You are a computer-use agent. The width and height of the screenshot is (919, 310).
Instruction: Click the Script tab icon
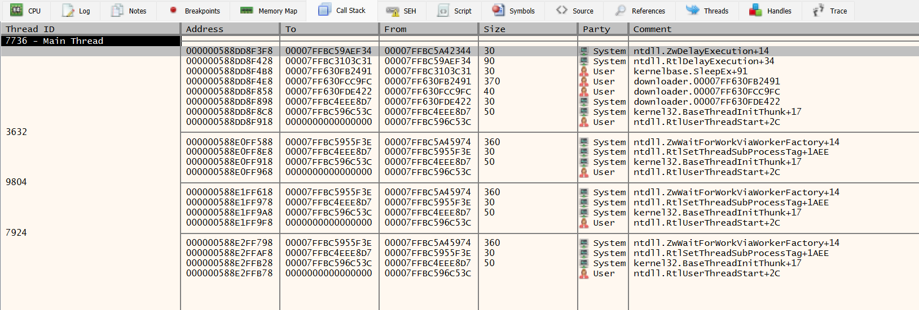point(444,11)
